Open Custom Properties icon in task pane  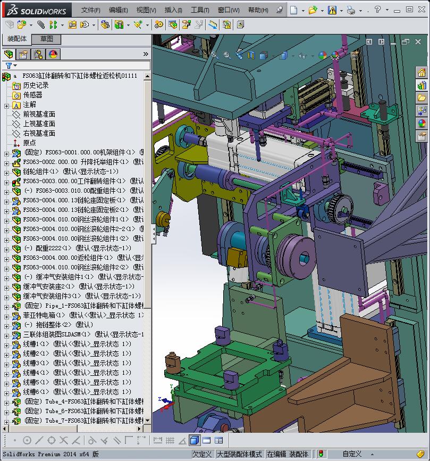click(421, 136)
